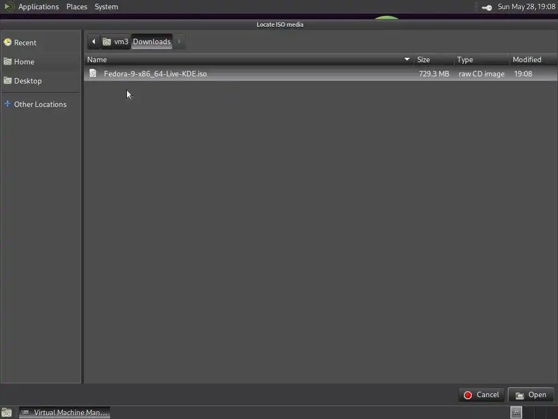Click the Recent clock icon
The image size is (558, 419).
8,43
